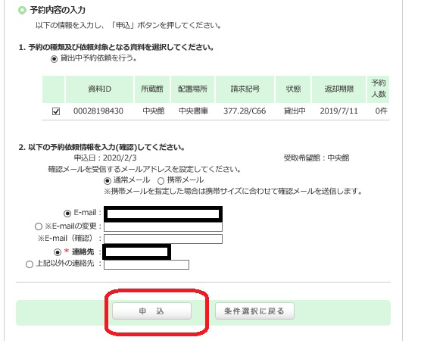Click the 条件選択に戻る button
Viewport: 421px width, 356px height.
tap(254, 311)
